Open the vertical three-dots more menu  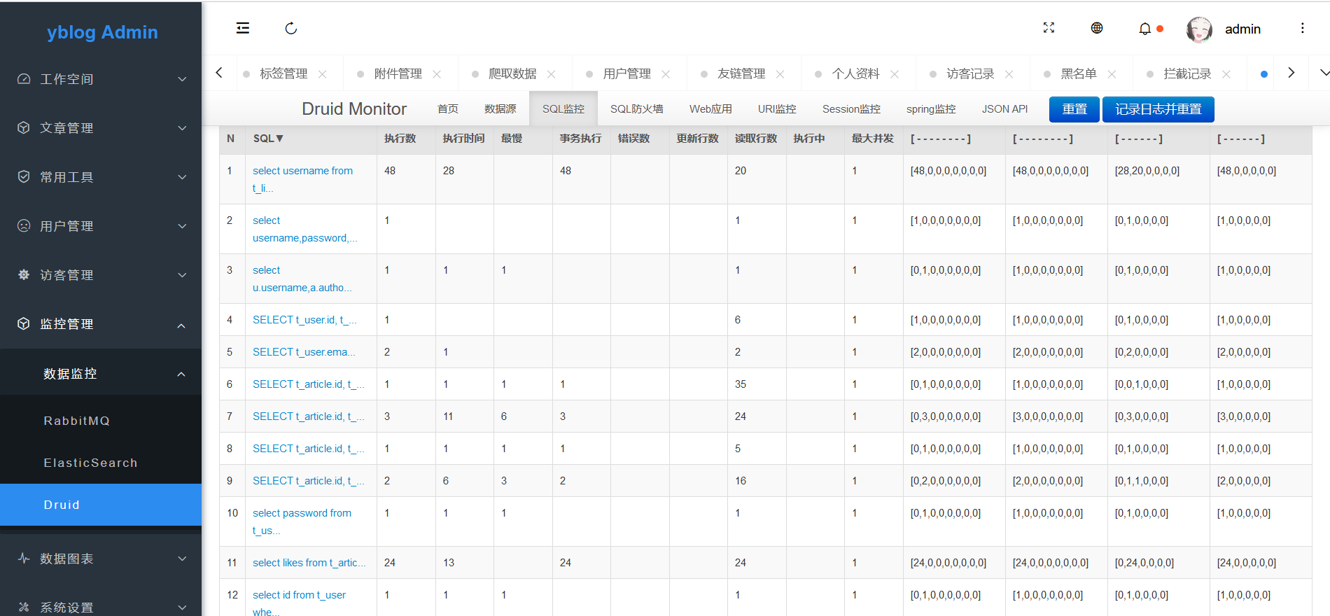point(1302,28)
